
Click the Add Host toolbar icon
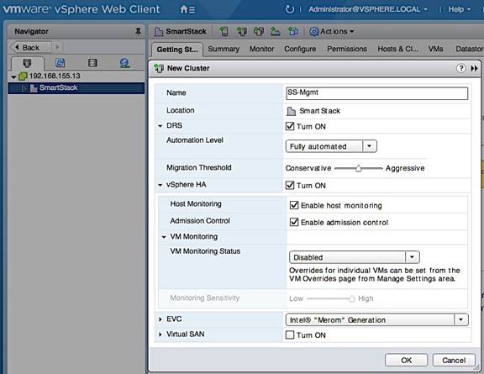[x=224, y=31]
